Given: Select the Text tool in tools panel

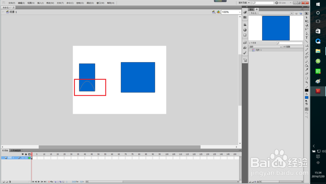Looking at the screenshot, I should click(x=307, y=37).
